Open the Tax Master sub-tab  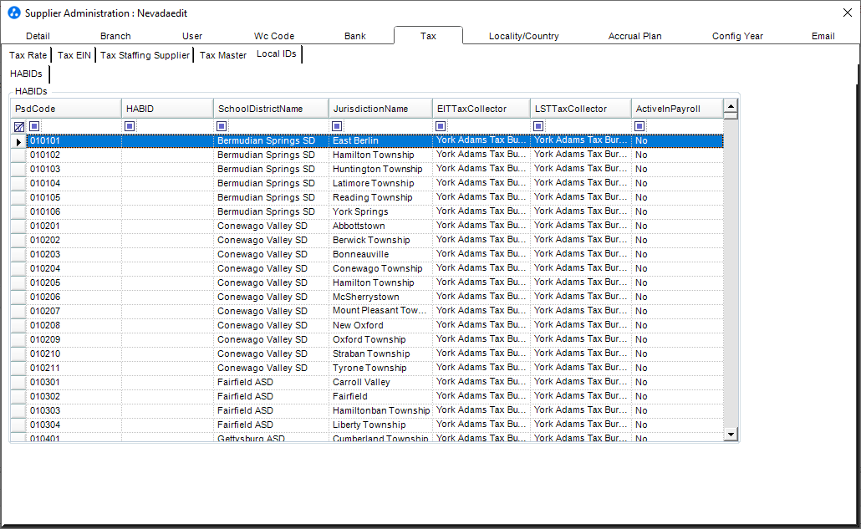(x=223, y=55)
